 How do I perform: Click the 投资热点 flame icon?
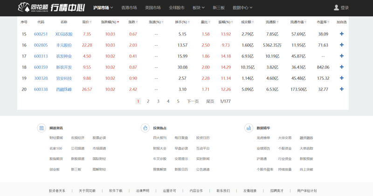click(x=145, y=128)
